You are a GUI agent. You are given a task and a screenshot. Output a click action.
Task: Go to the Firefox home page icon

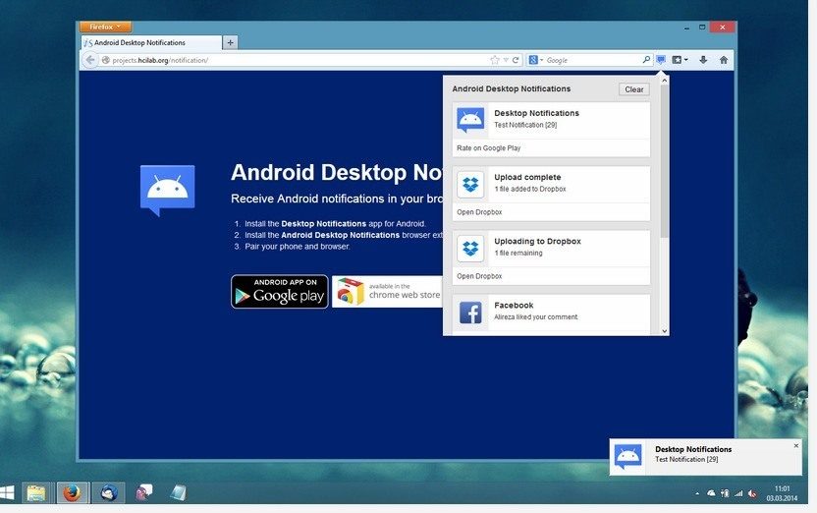(x=724, y=60)
